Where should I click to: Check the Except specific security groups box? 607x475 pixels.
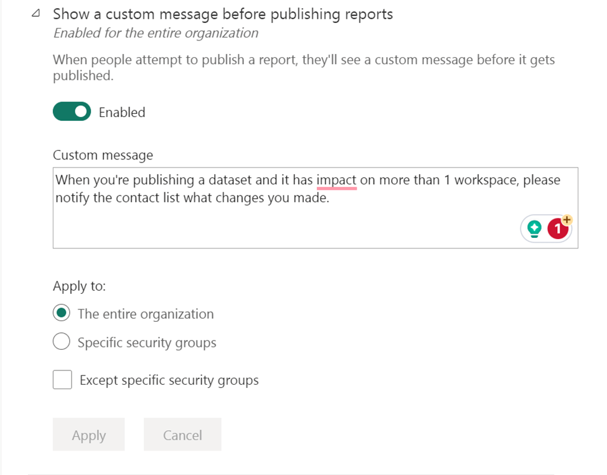click(62, 380)
